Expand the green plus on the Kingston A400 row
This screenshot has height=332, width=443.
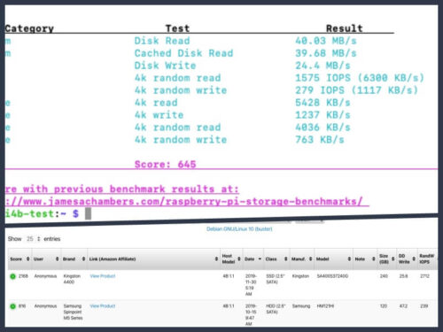(x=12, y=276)
